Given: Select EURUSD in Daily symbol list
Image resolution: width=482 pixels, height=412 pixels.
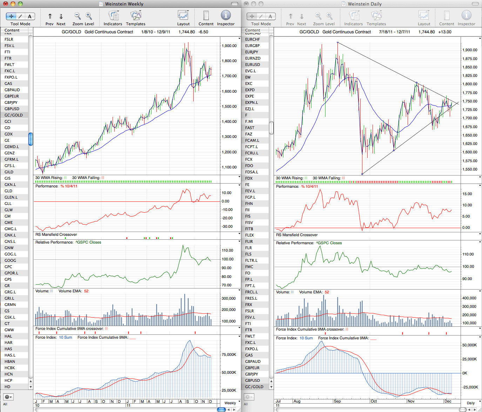Looking at the screenshot, I should coord(255,65).
